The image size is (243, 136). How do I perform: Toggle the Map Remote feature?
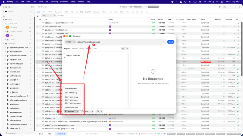[210, 134]
